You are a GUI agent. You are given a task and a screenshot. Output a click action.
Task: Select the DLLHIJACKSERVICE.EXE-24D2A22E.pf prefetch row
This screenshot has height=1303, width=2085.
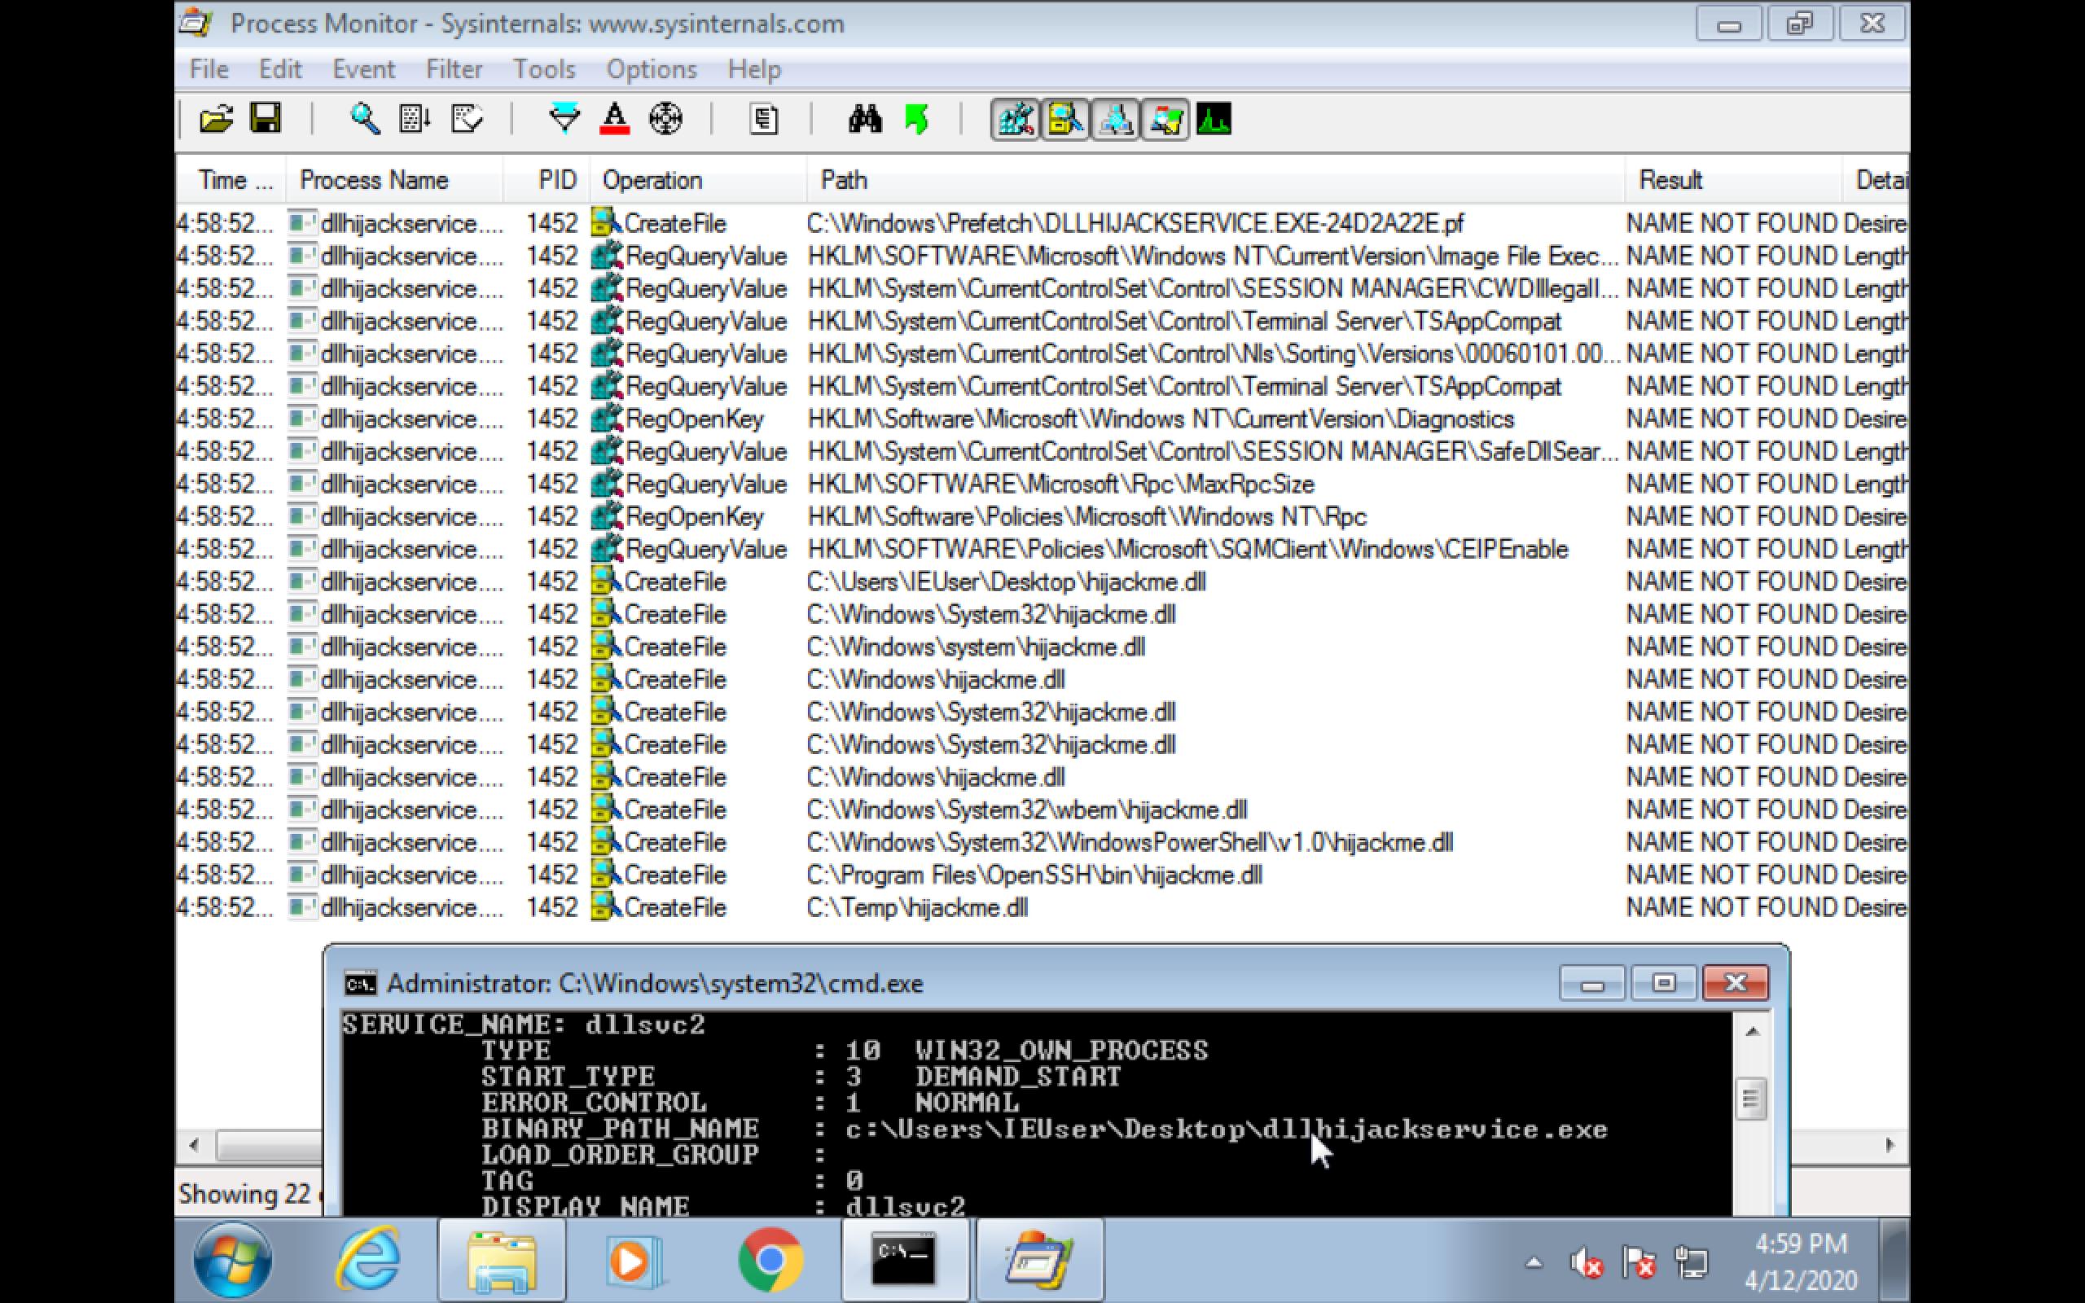click(1042, 224)
